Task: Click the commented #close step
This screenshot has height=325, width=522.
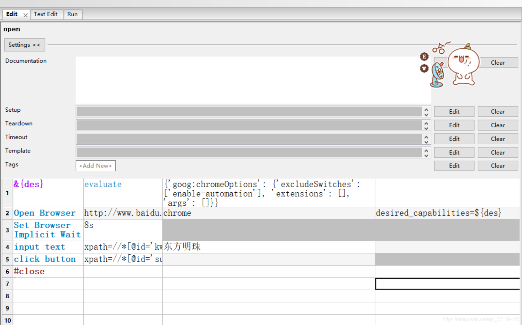Action: point(29,271)
